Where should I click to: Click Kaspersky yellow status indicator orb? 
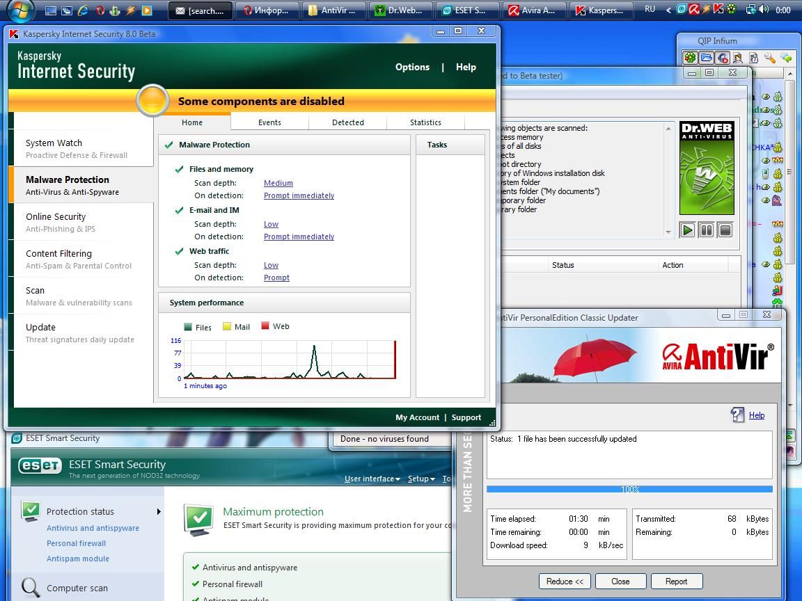pos(152,101)
